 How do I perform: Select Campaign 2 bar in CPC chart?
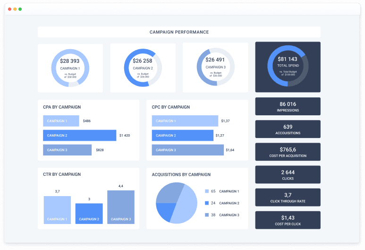(182, 135)
